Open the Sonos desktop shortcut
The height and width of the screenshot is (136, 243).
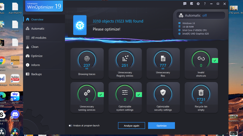tap(15, 62)
